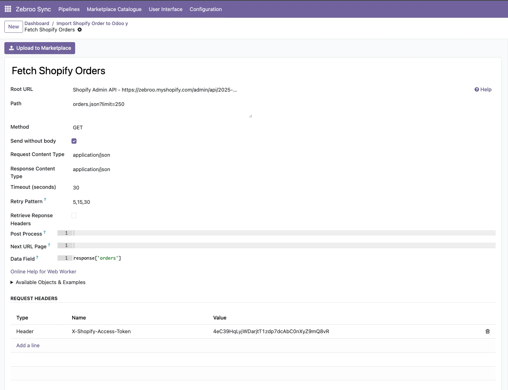Click the Type column header
508x390 pixels.
(x=22, y=318)
